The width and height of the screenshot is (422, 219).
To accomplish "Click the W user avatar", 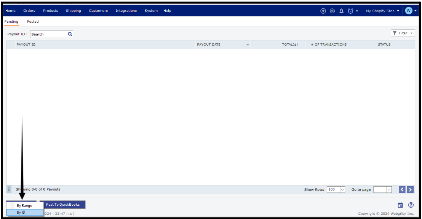I will (x=409, y=11).
